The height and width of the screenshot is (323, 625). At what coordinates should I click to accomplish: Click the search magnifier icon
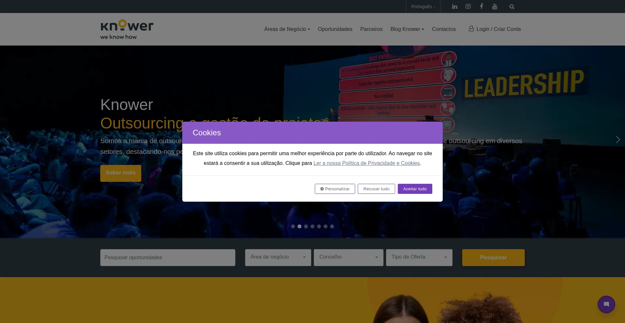click(x=512, y=7)
